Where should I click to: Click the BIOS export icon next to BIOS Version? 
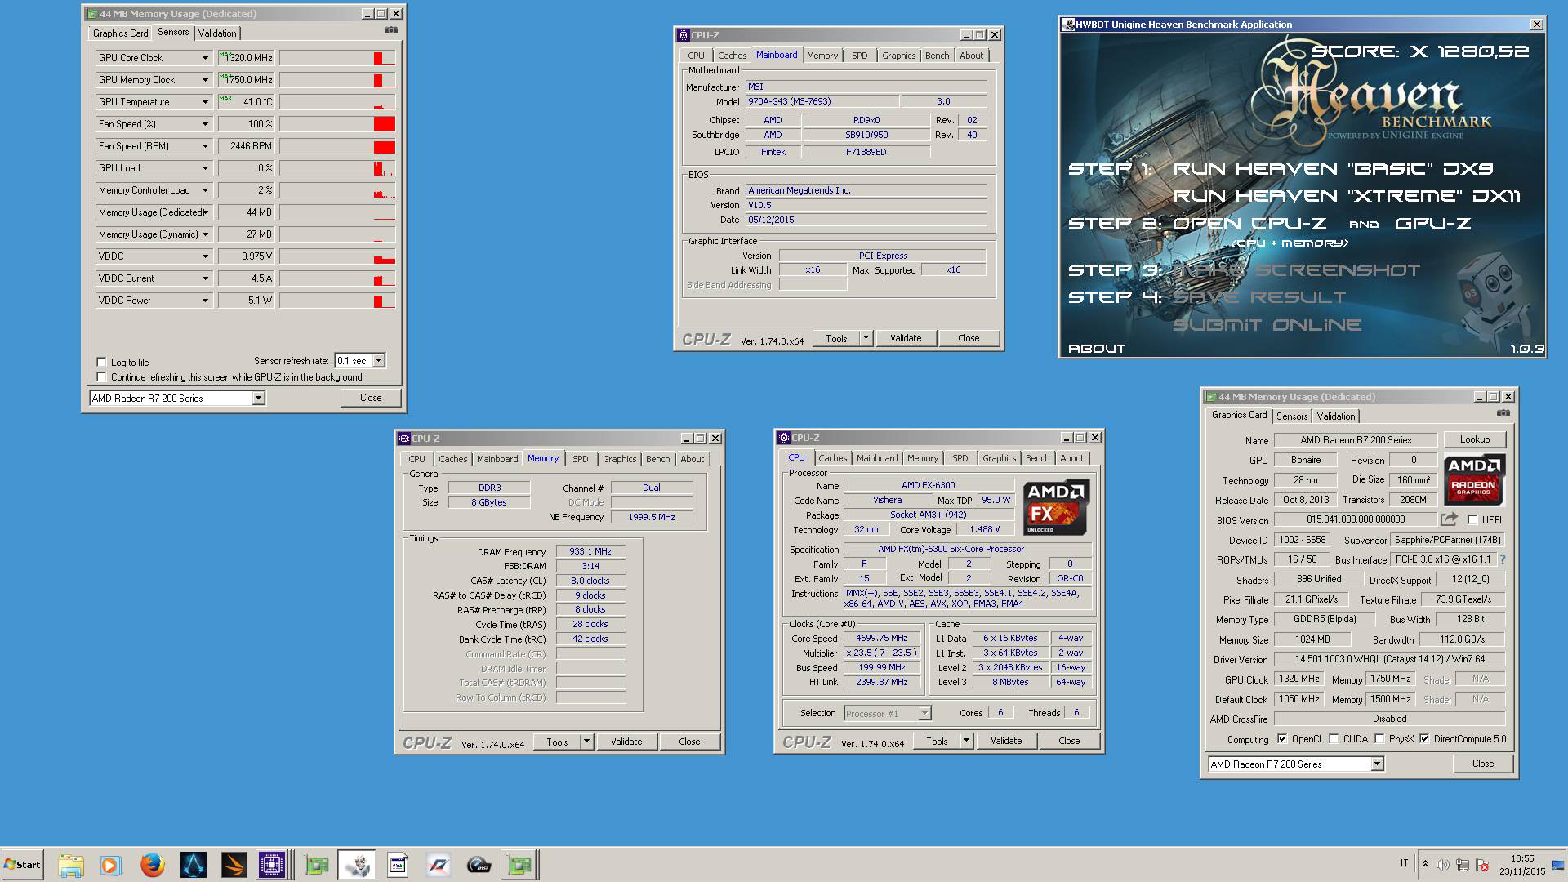pyautogui.click(x=1449, y=519)
